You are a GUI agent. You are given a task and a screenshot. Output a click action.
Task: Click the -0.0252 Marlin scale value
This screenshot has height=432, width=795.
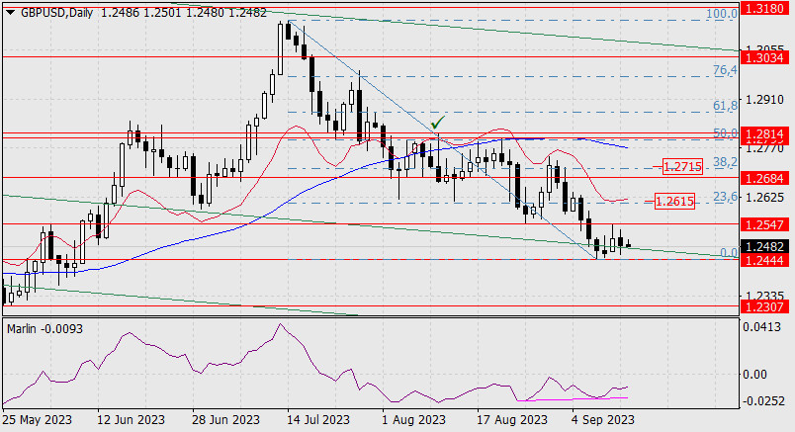[764, 401]
